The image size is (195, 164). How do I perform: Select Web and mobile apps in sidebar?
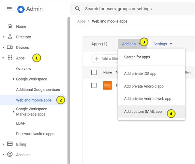pyautogui.click(x=34, y=100)
